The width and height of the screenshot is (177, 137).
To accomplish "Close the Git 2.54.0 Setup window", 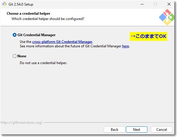I will [169, 4].
